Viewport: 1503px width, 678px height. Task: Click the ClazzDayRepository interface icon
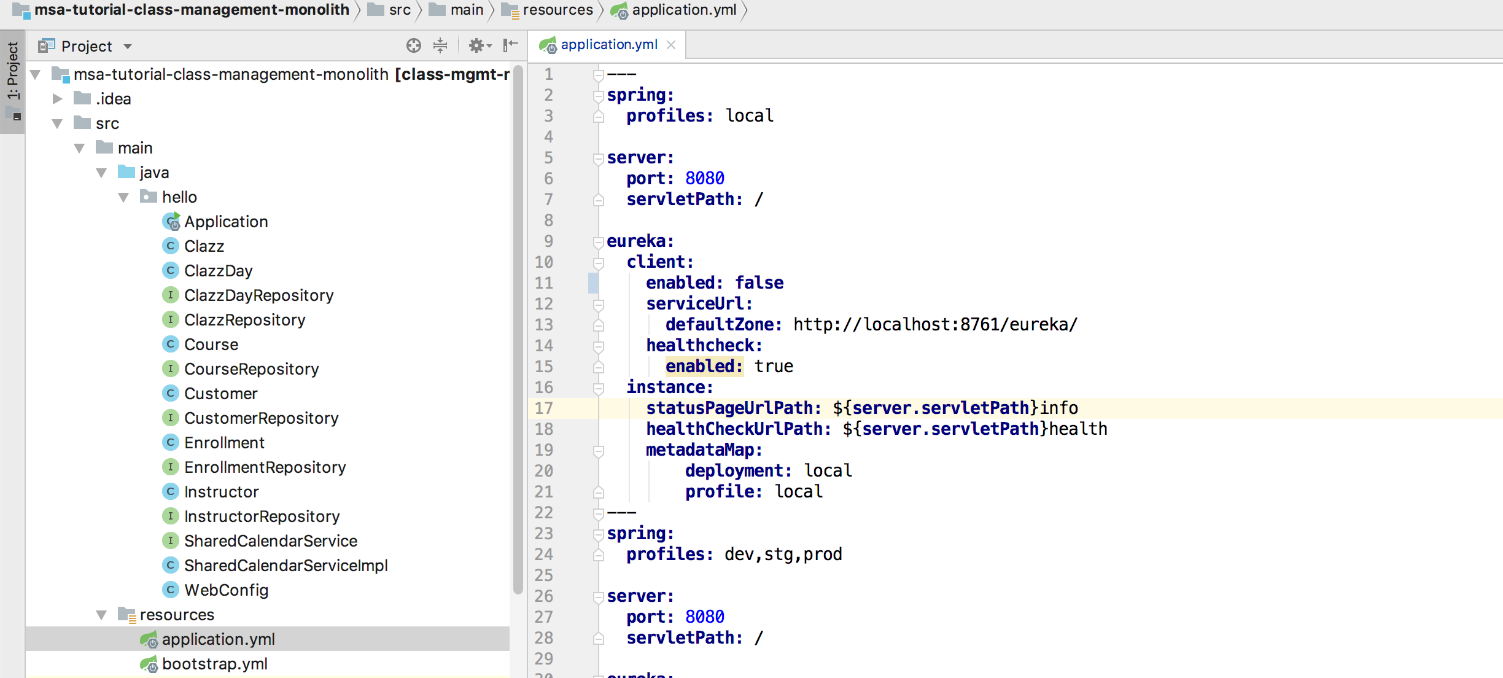(170, 295)
